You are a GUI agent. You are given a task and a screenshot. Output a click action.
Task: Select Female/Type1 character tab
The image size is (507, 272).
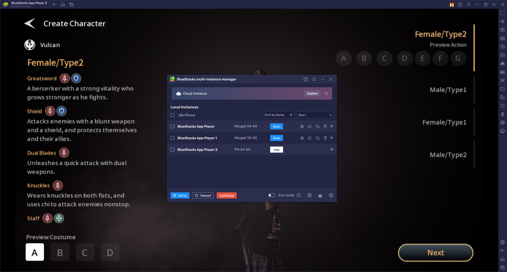coord(444,122)
